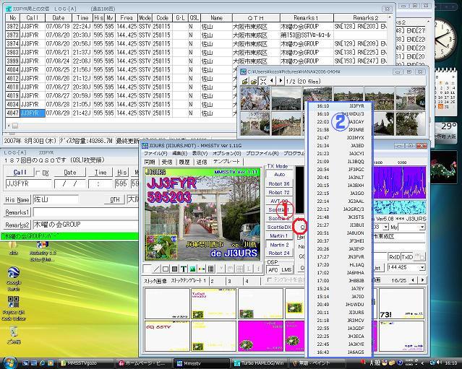Viewport: 462px width, 369px height.
Task: Open Audacity 1.3 Beta desktop icon
Action: (43, 252)
